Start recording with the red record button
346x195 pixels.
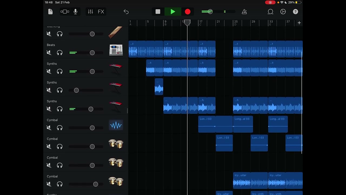188,12
